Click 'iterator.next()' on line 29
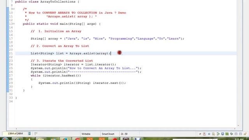 pyautogui.click(x=107, y=83)
